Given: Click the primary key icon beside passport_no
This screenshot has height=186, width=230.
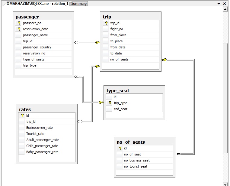Looking at the screenshot, I should click(19, 23).
